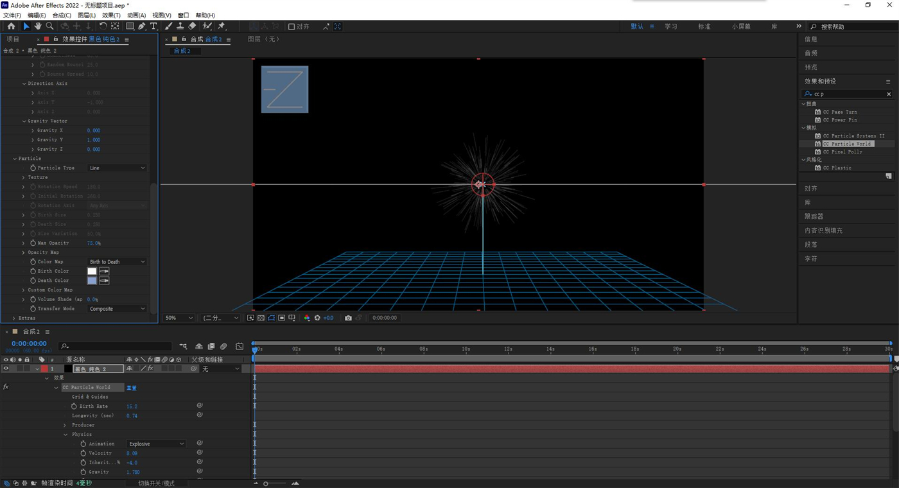The height and width of the screenshot is (488, 899).
Task: Toggle the shy layers switch in timeline
Action: [x=199, y=347]
